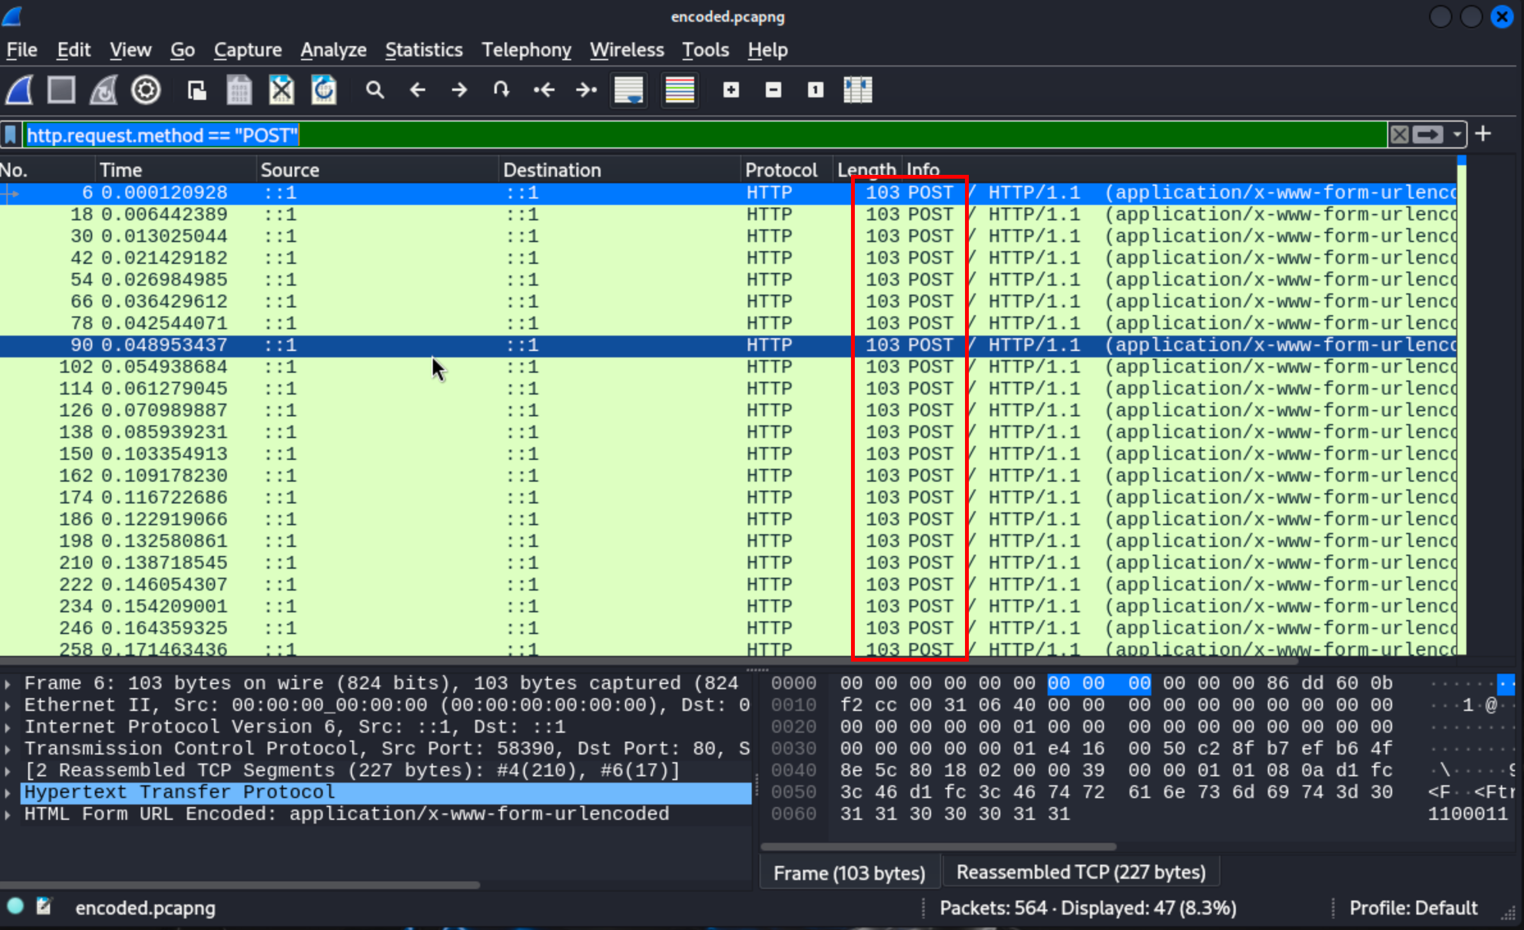
Task: Clear the display filter with X
Action: pyautogui.click(x=1400, y=135)
